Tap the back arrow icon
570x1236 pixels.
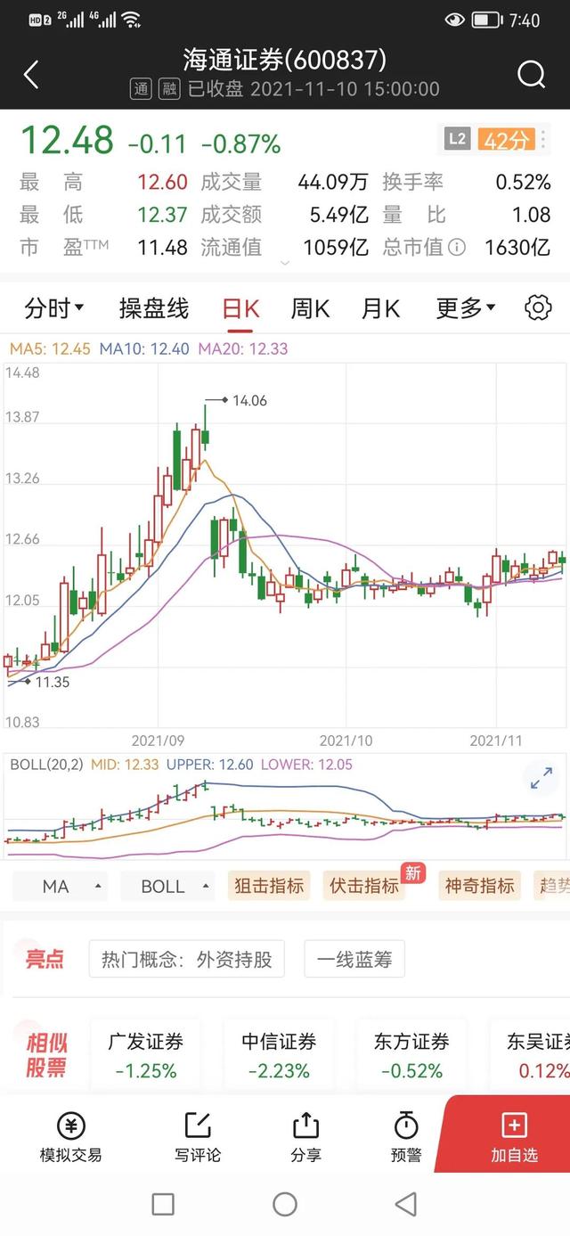31,75
